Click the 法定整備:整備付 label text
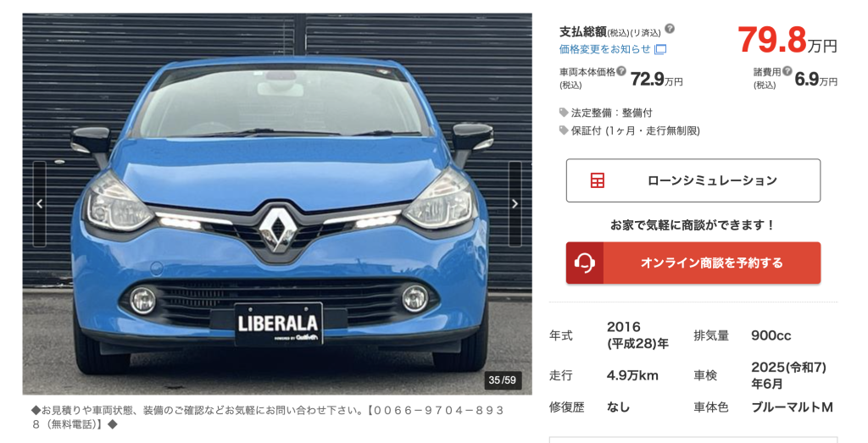 pos(612,113)
